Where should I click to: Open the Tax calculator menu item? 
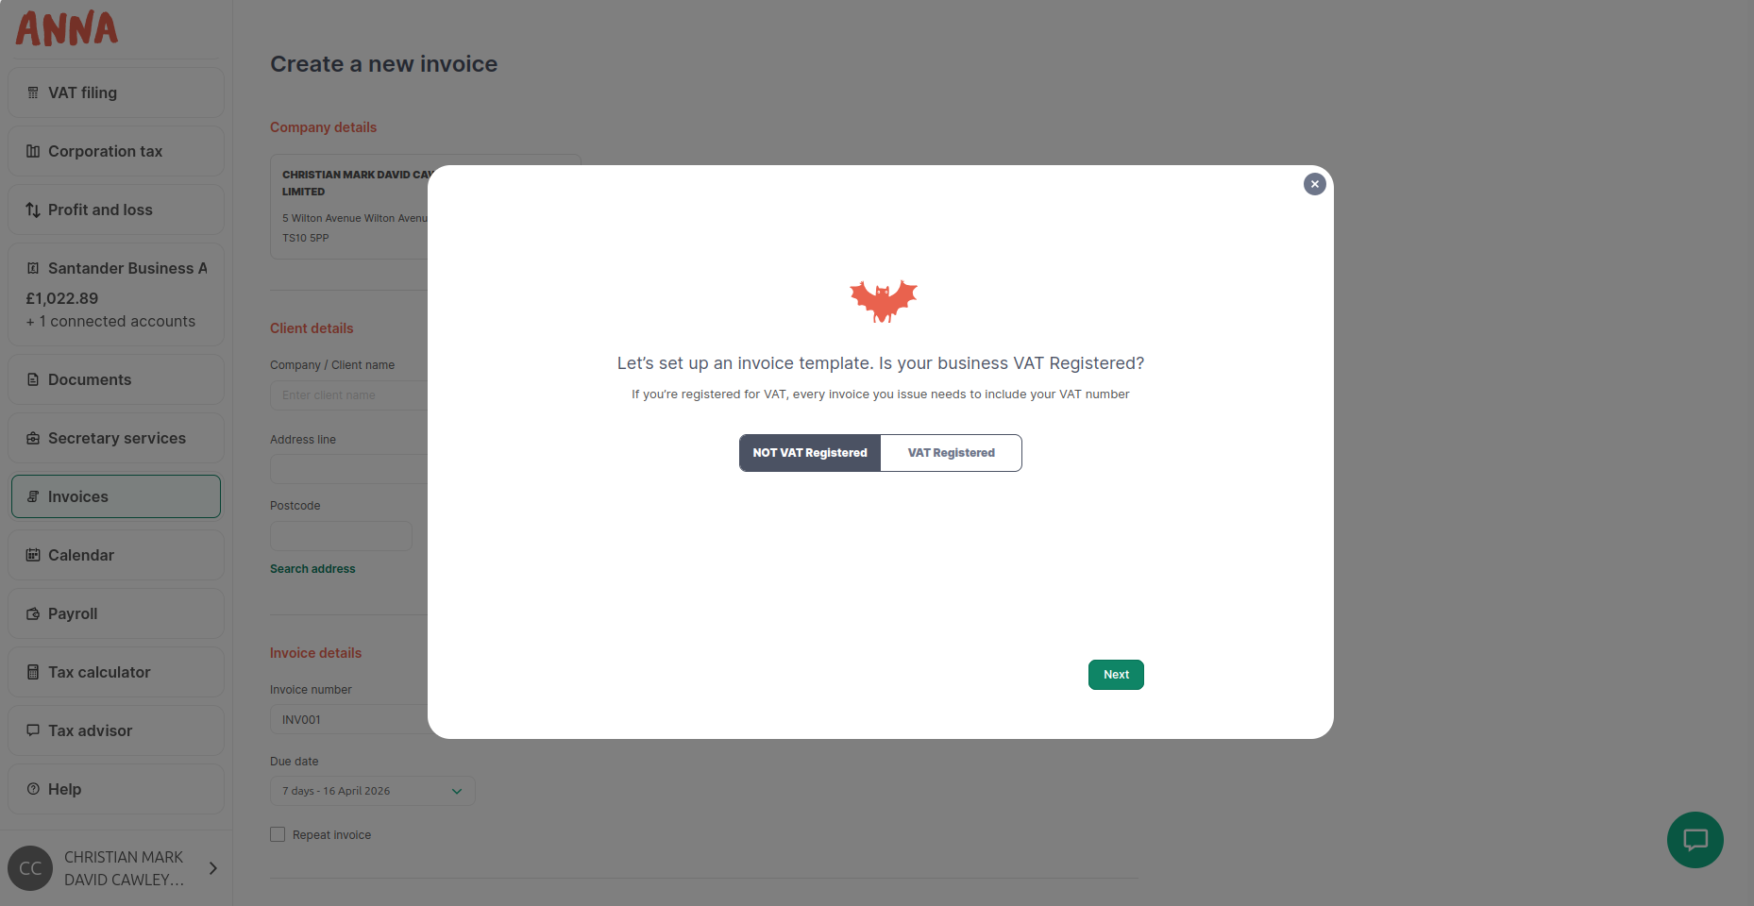(116, 672)
